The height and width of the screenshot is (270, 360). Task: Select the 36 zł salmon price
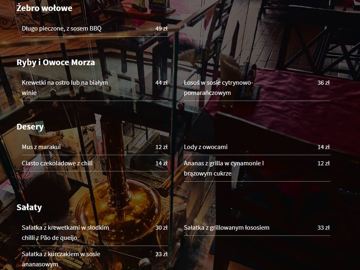pyautogui.click(x=323, y=83)
